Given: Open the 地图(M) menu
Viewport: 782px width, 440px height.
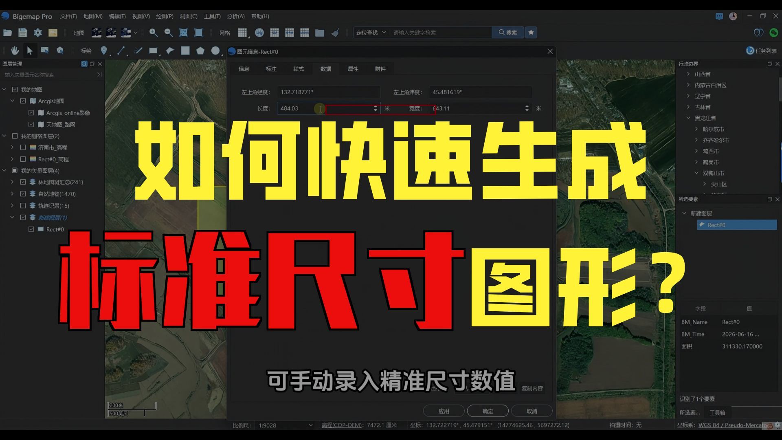Looking at the screenshot, I should [x=93, y=16].
